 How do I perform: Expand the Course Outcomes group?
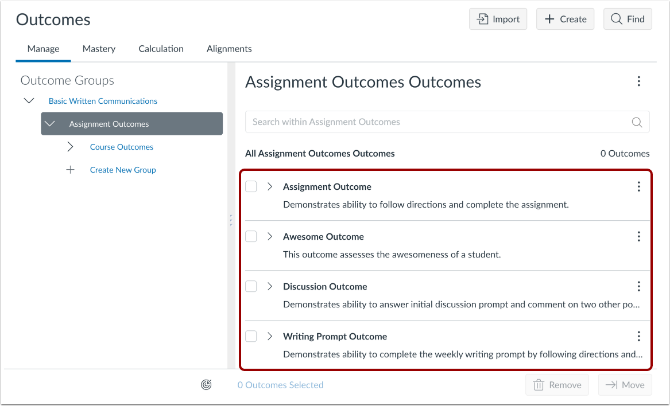click(x=69, y=146)
